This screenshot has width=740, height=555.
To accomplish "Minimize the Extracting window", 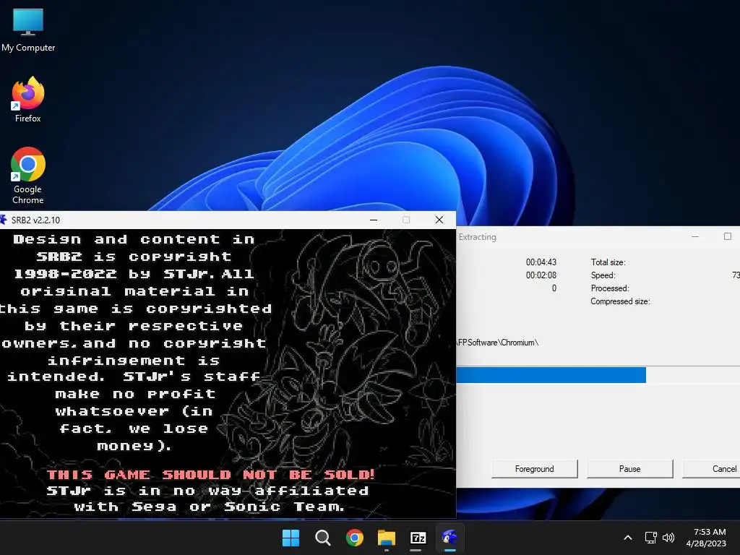I will (x=694, y=236).
